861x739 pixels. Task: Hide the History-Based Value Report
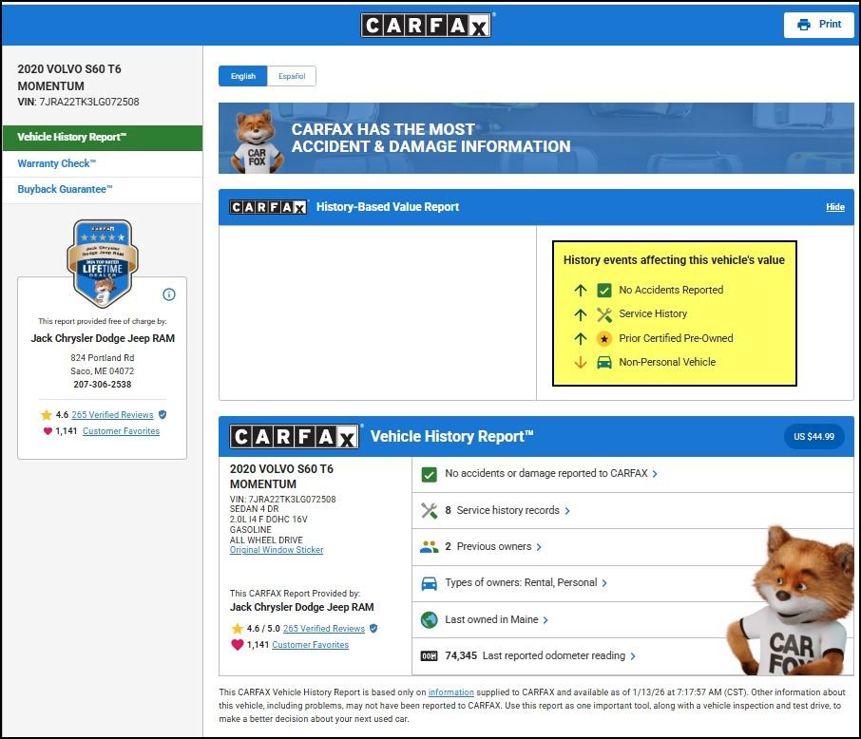(834, 207)
